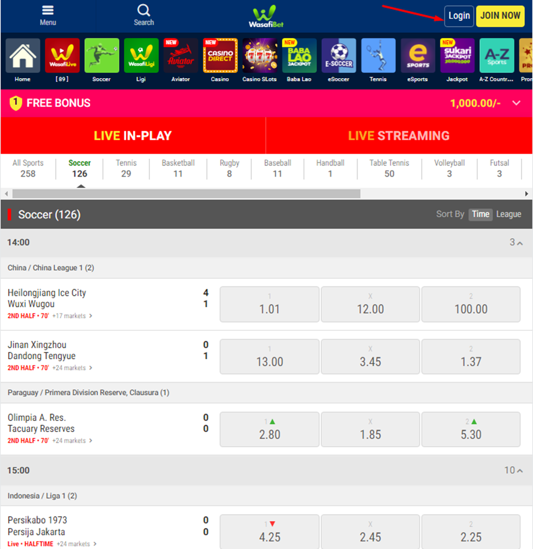The width and height of the screenshot is (533, 549).
Task: Expand +24 markets for Persikabo 1973
Action: point(77,544)
